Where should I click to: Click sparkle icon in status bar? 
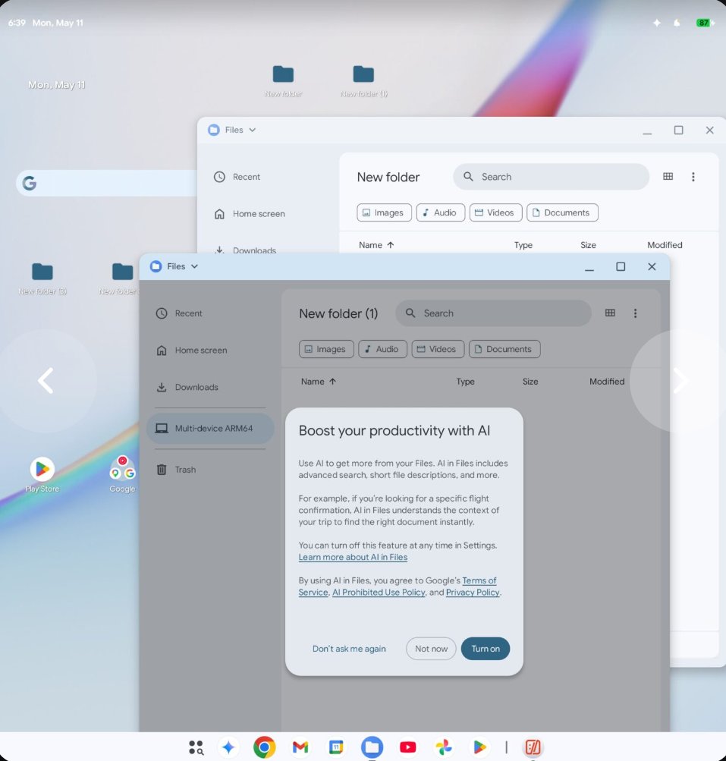[x=657, y=23]
